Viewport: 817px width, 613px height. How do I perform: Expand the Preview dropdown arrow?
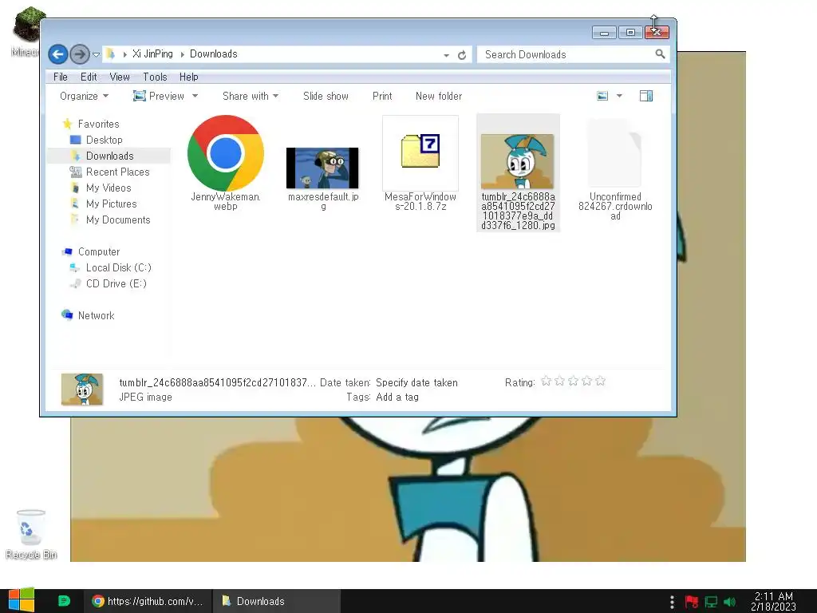click(x=195, y=96)
